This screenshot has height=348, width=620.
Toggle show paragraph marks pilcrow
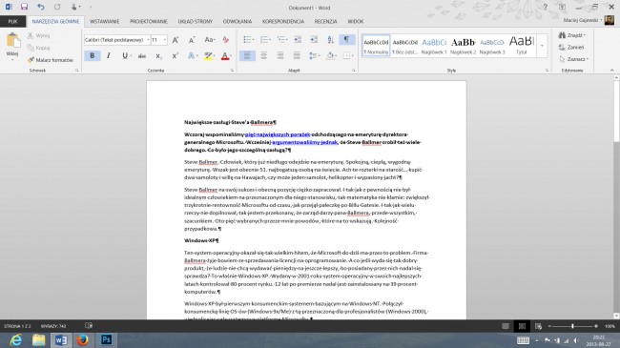click(347, 39)
